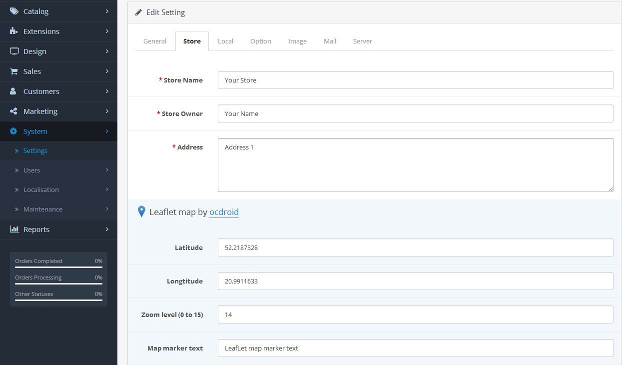This screenshot has height=365, width=622.
Task: Switch to the General tab
Action: click(x=155, y=41)
